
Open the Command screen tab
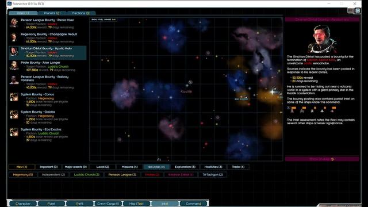tap(193, 204)
